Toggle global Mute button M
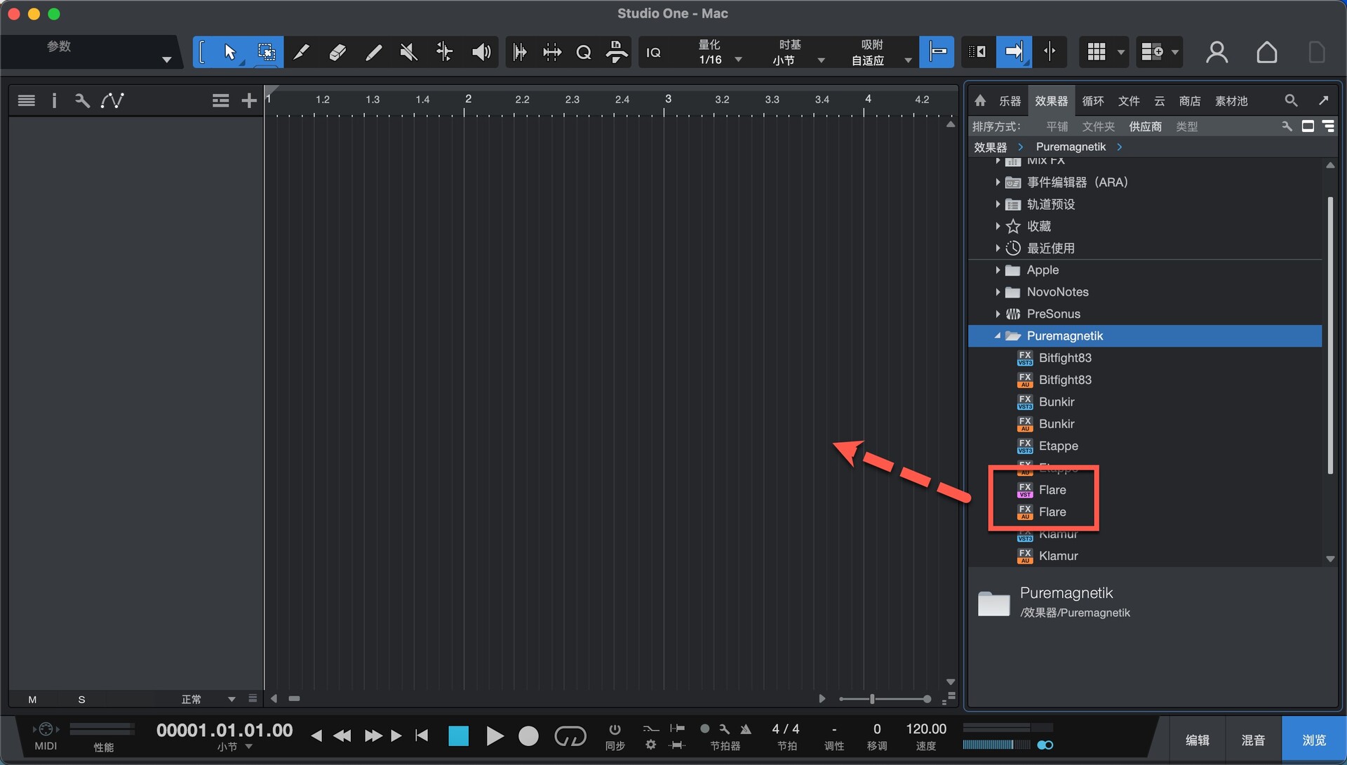 pos(32,699)
